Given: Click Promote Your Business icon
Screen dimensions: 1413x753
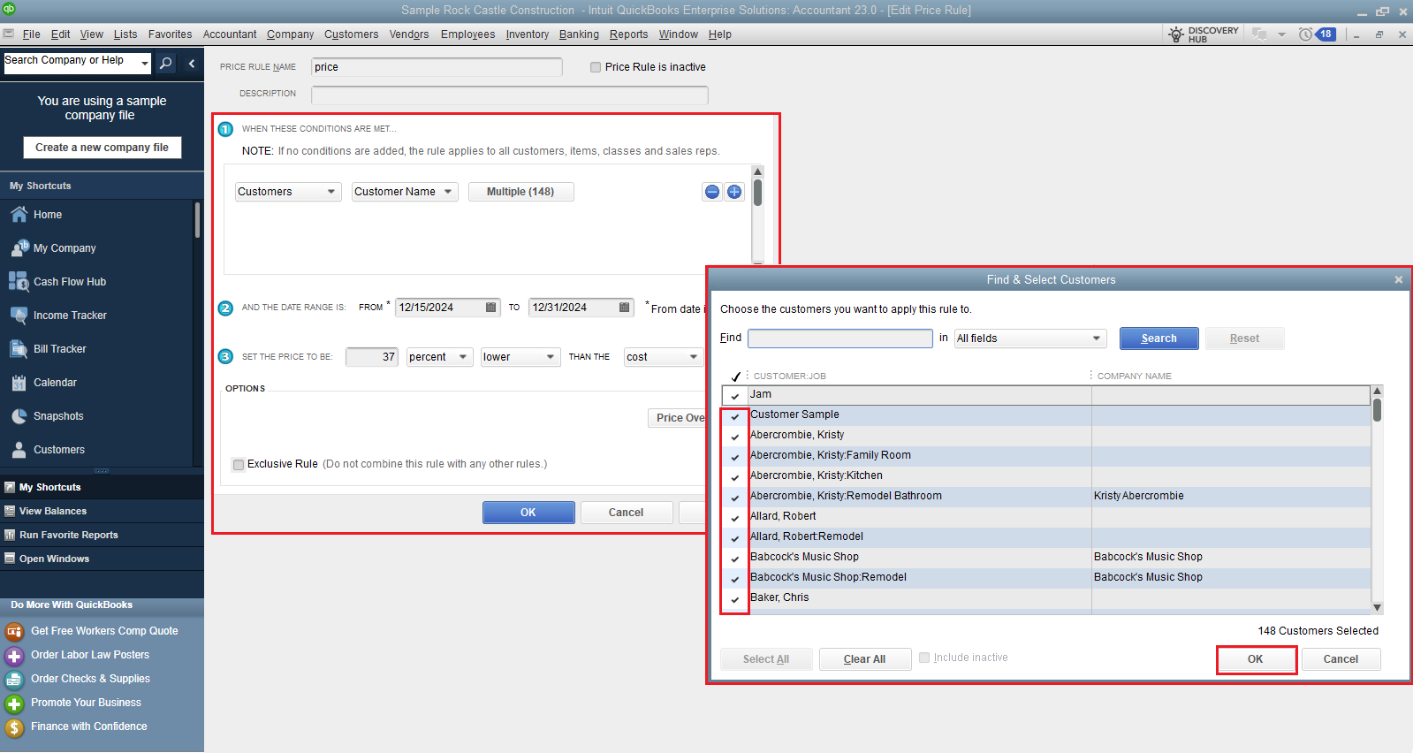Looking at the screenshot, I should tap(14, 704).
